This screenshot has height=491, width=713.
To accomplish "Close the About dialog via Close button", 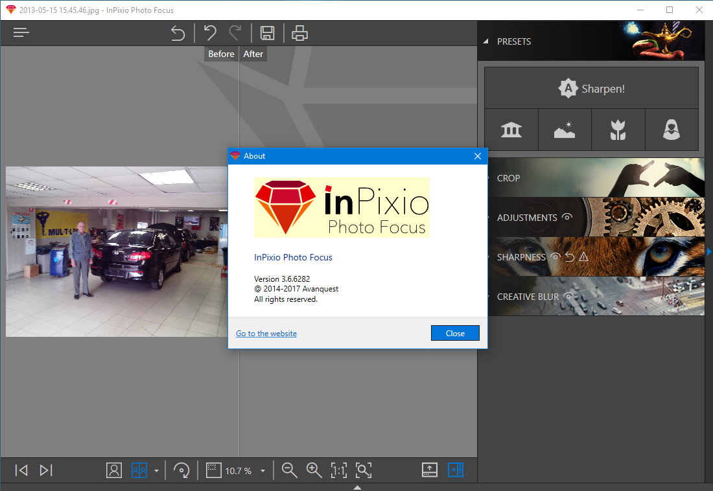I will [x=455, y=333].
